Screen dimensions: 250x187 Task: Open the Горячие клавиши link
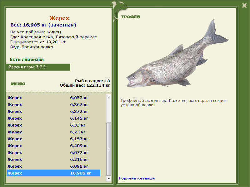pos(137,178)
